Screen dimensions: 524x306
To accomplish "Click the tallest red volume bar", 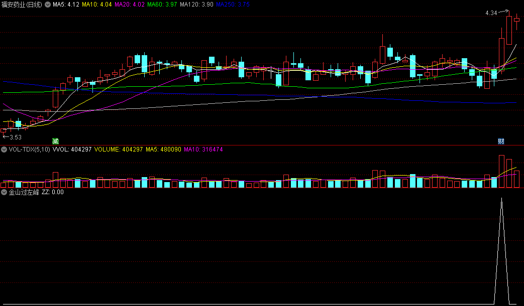I will point(501,171).
